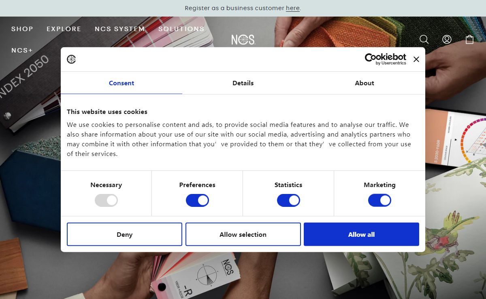Switch off Marketing cookies toggle
Screen dimensions: 486x299
click(x=379, y=200)
